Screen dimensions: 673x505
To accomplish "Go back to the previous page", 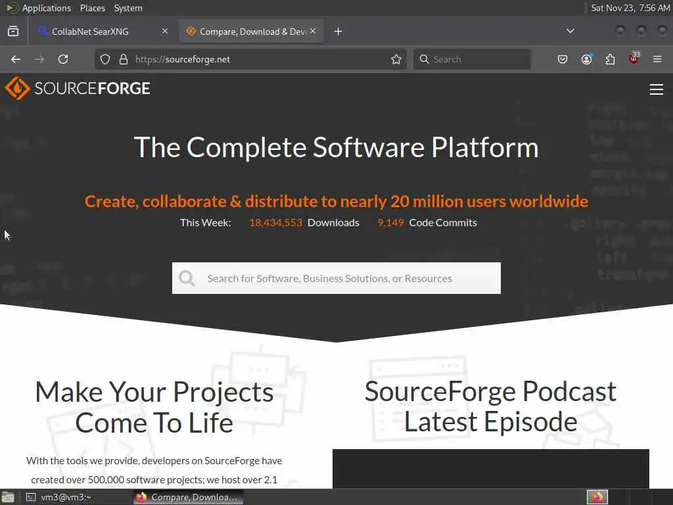I will [16, 59].
